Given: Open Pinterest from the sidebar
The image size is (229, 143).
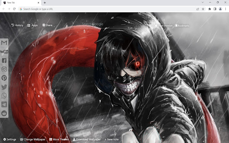Looking at the screenshot, I should pos(4,78).
